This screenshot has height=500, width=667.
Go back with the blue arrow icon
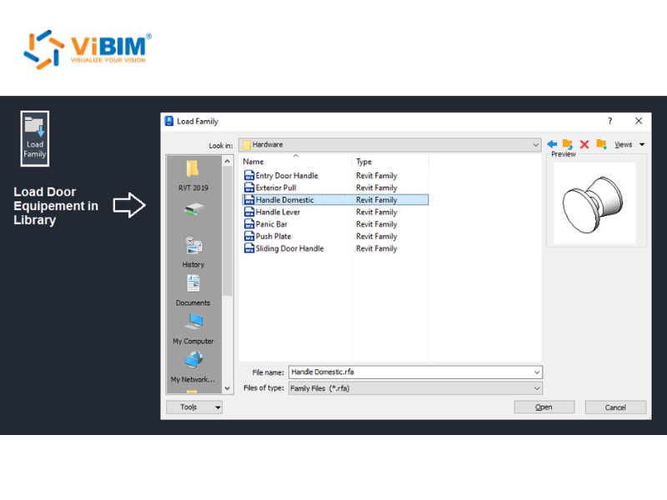[x=552, y=144]
